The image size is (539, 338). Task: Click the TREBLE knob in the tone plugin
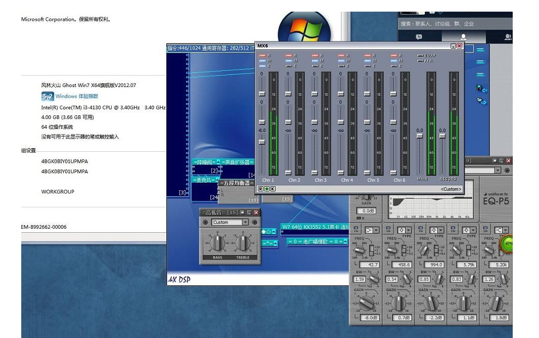243,244
